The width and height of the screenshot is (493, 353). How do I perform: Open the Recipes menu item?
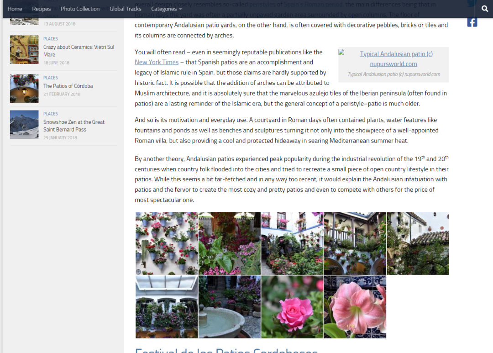(x=41, y=9)
